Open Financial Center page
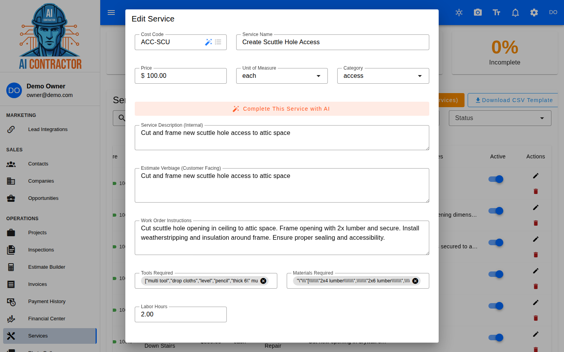The width and height of the screenshot is (564, 352). [x=50, y=319]
